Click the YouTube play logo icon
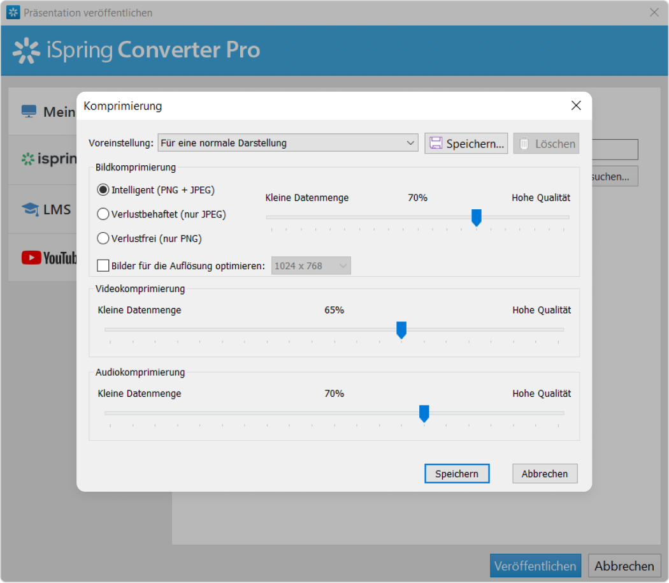The width and height of the screenshot is (669, 583). (31, 258)
